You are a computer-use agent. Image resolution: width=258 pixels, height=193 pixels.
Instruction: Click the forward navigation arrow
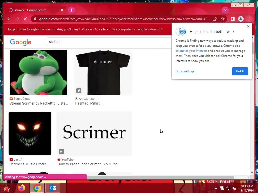click(17, 19)
